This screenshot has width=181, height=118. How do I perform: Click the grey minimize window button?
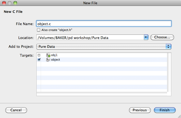[x=10, y=3]
